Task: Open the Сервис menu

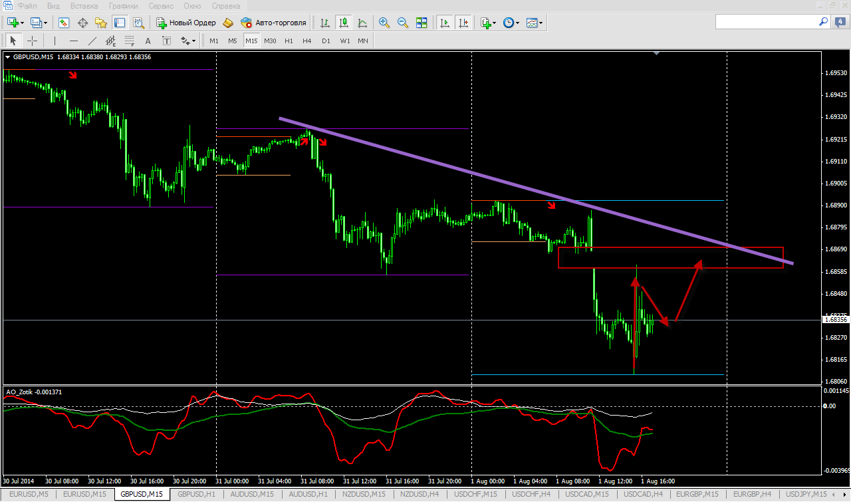Action: (x=161, y=5)
